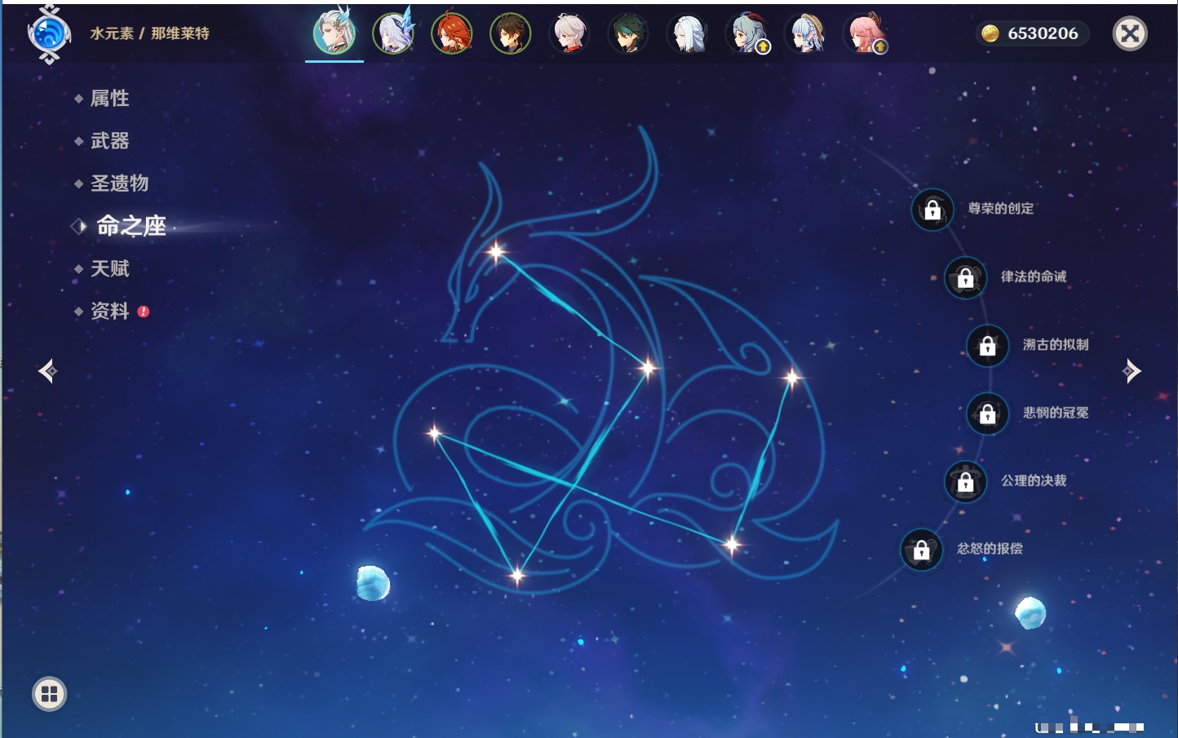1178x738 pixels.
Task: Click the 公理的决裁 constellation label
Action: (x=1034, y=480)
